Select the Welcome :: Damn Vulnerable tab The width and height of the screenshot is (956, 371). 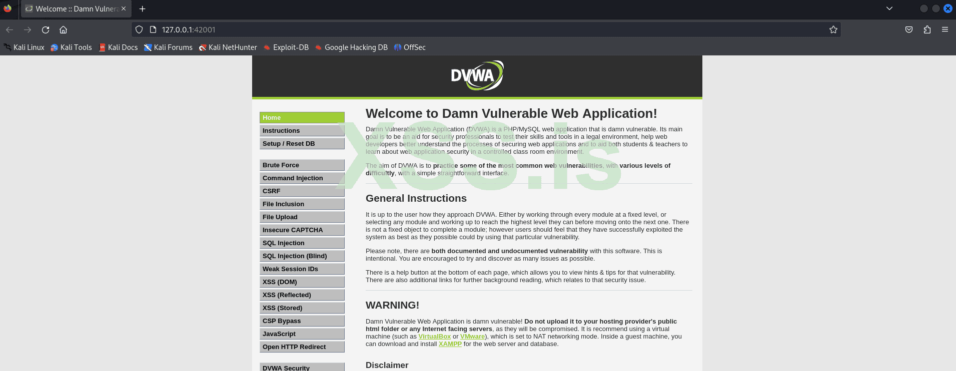tap(76, 8)
